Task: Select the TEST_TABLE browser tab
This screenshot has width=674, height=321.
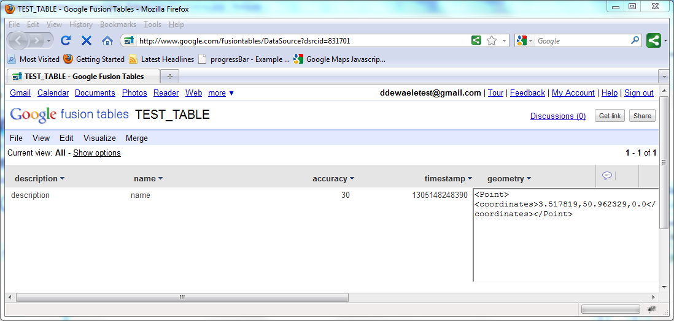Action: [x=83, y=77]
